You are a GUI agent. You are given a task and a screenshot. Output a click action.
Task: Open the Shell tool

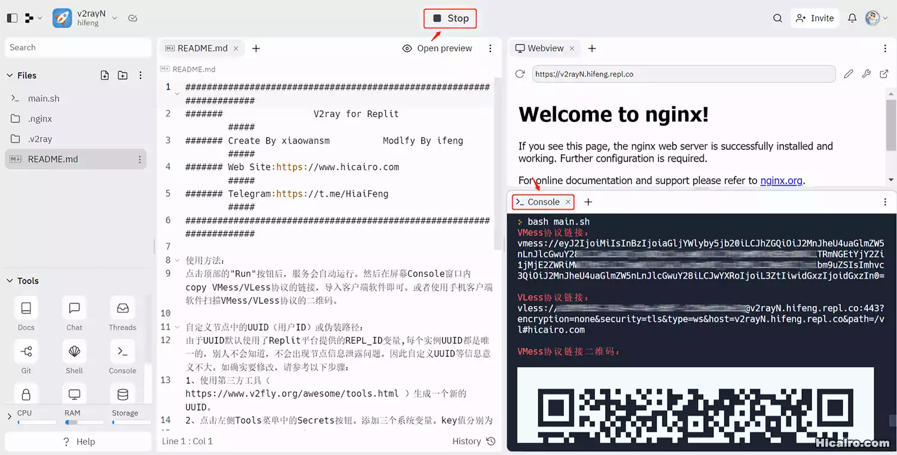(74, 357)
